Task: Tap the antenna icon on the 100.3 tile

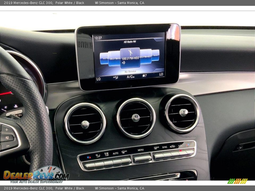Action: click(x=130, y=52)
